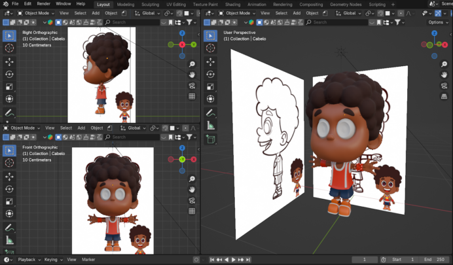
Task: Click the camera view icon in Right Orthographic viewport
Action: [x=192, y=86]
